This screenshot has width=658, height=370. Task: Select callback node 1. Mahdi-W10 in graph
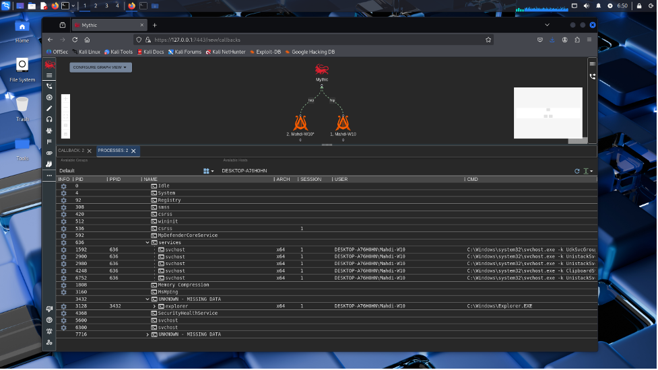coord(343,125)
